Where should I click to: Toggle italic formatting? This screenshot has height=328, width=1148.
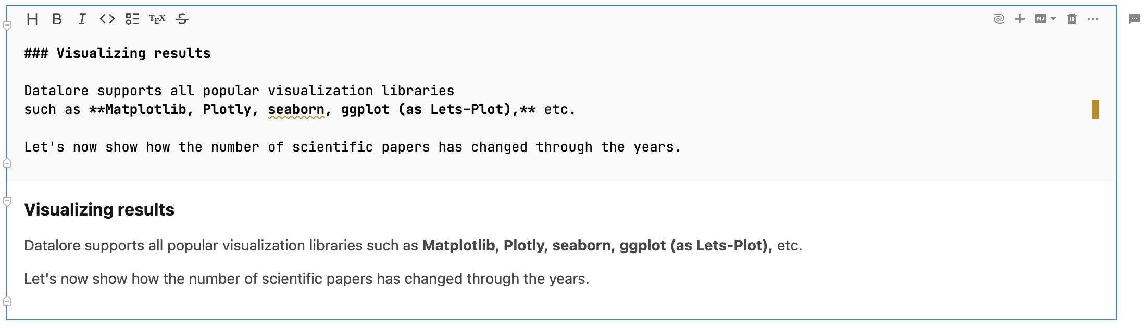pyautogui.click(x=82, y=19)
